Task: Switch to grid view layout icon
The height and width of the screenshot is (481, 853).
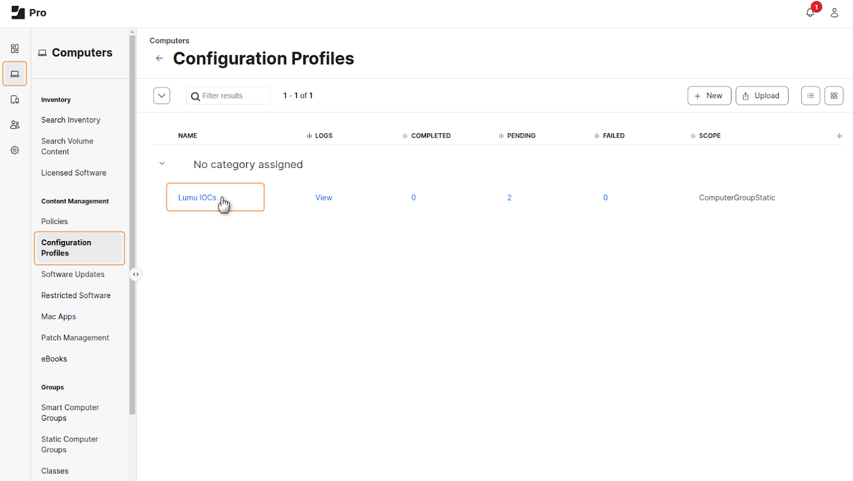Action: pos(834,96)
